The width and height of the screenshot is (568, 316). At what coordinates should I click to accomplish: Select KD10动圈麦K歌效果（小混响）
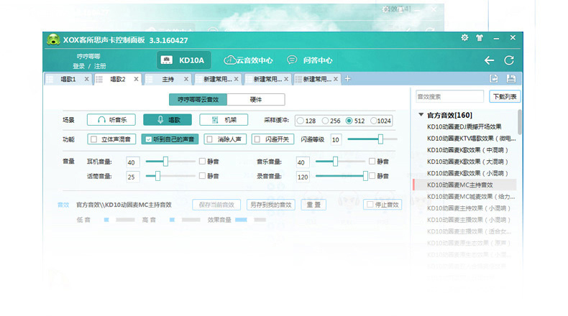(x=467, y=173)
